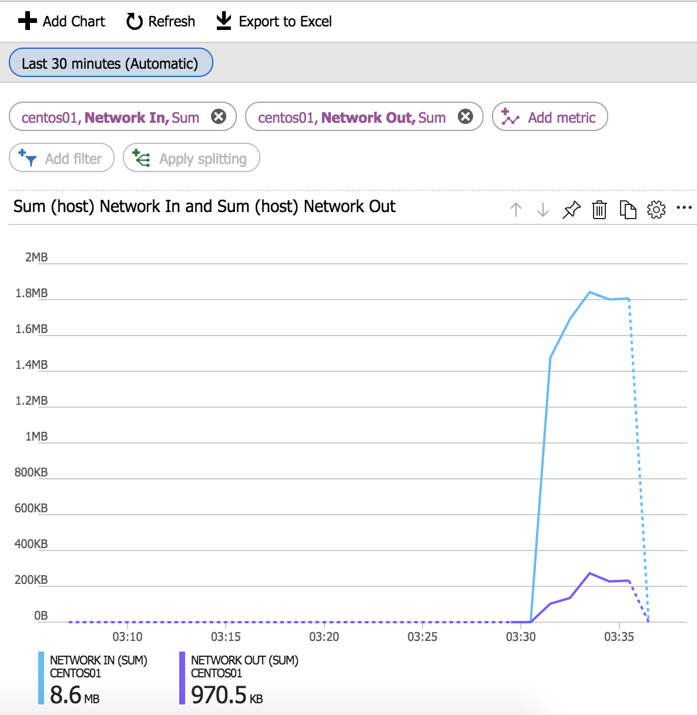Open the Last 30 minutes time range picker
The width and height of the screenshot is (697, 715).
[x=110, y=63]
